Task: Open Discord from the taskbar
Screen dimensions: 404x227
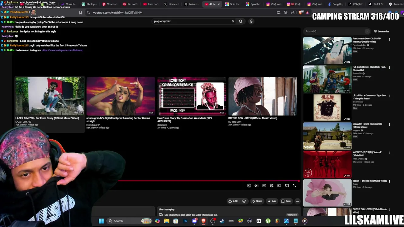Action: pyautogui.click(x=194, y=221)
